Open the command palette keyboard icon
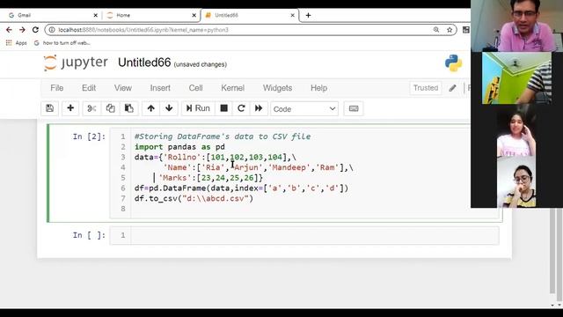The image size is (563, 317). [x=354, y=108]
